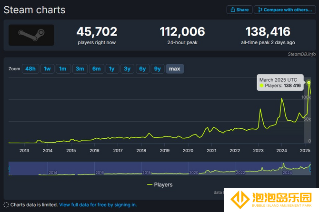Set chart zoom to 1m
Image resolution: width=319 pixels, height=212 pixels.
pyautogui.click(x=63, y=69)
